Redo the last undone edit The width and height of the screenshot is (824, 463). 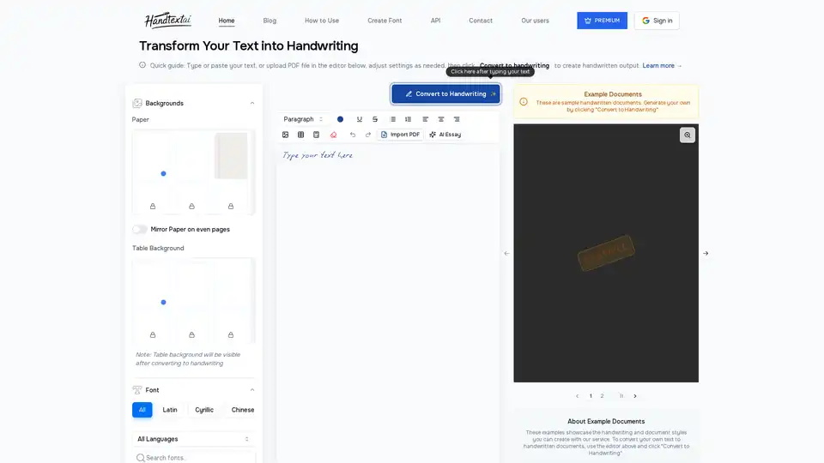(x=368, y=135)
